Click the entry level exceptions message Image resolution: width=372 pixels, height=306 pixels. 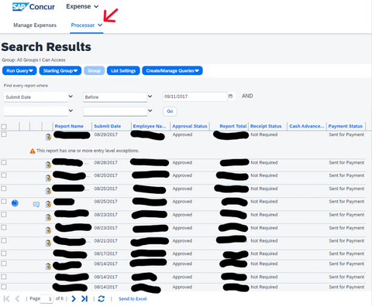coord(88,151)
